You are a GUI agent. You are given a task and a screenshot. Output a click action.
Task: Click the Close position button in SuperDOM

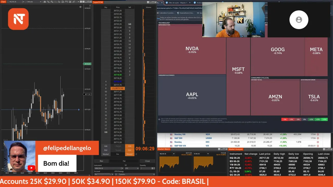tap(148, 161)
